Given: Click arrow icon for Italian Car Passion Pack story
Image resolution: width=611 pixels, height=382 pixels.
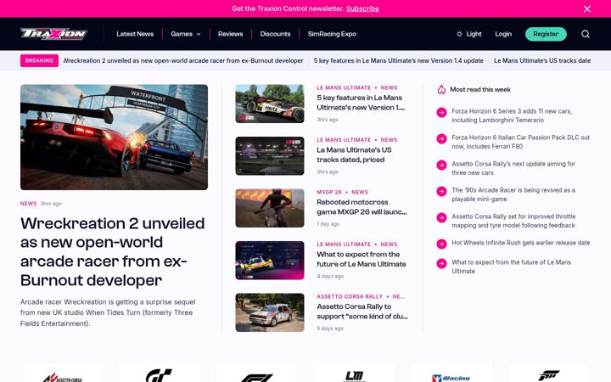Looking at the screenshot, I should tap(441, 138).
